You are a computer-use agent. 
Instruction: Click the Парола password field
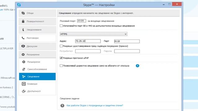tap(127, 51)
